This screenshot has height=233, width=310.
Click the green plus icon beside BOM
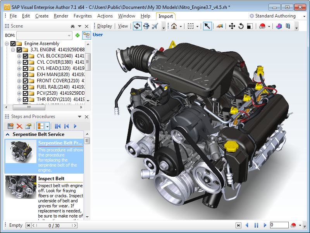point(77,35)
